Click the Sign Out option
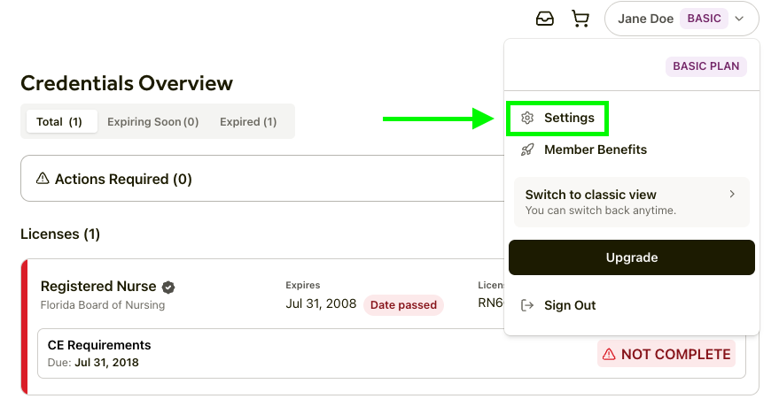The image size is (779, 399). (x=570, y=305)
